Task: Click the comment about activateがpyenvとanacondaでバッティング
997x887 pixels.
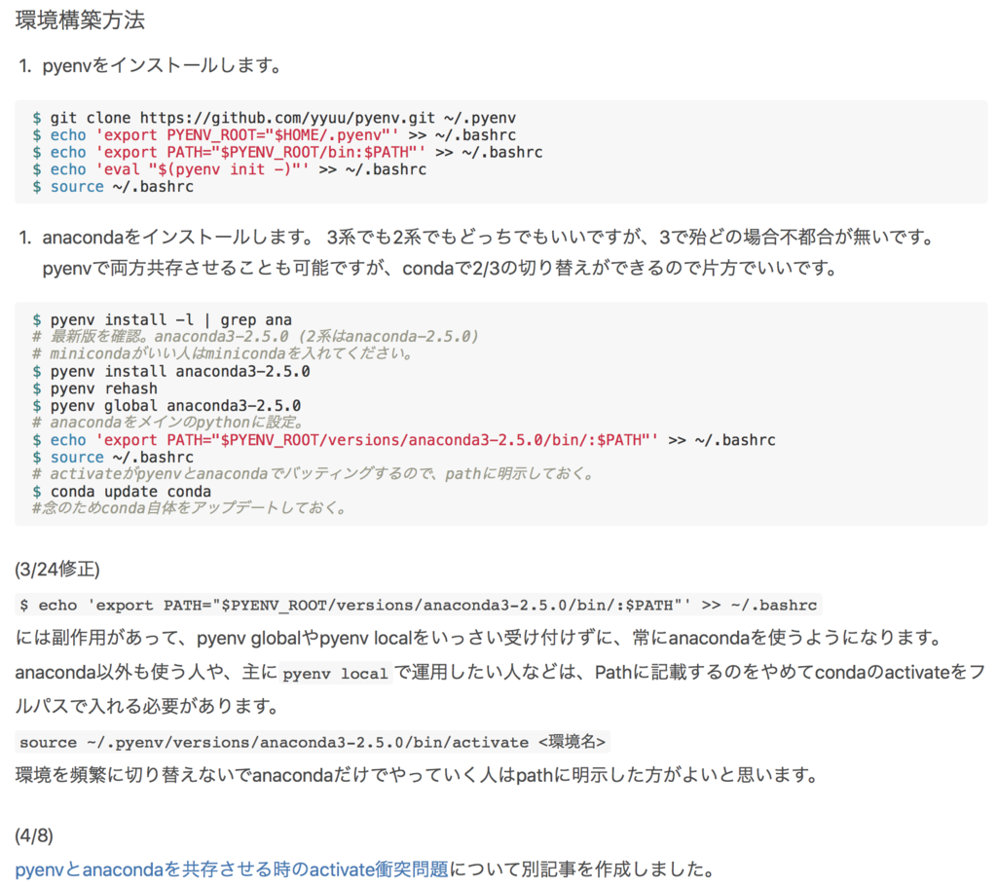Action: tap(314, 474)
